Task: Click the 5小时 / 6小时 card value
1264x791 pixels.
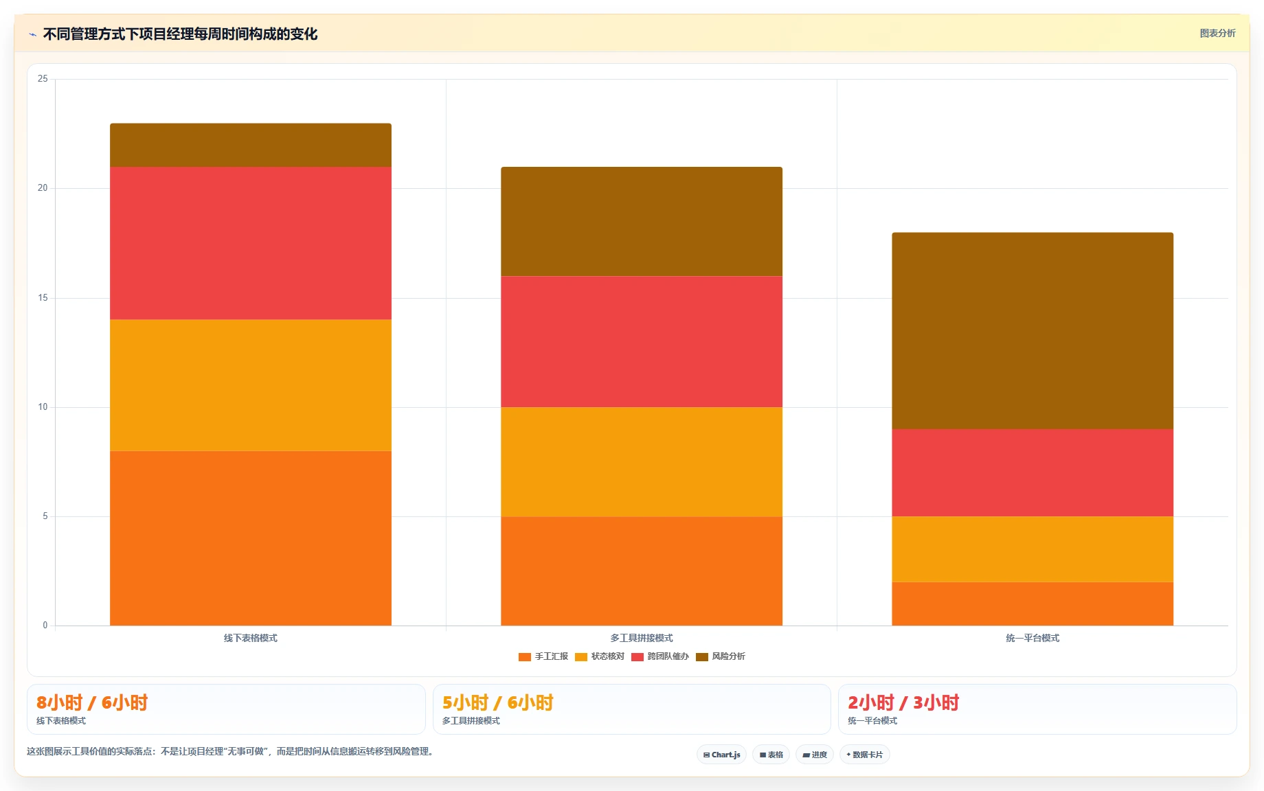Action: (498, 702)
